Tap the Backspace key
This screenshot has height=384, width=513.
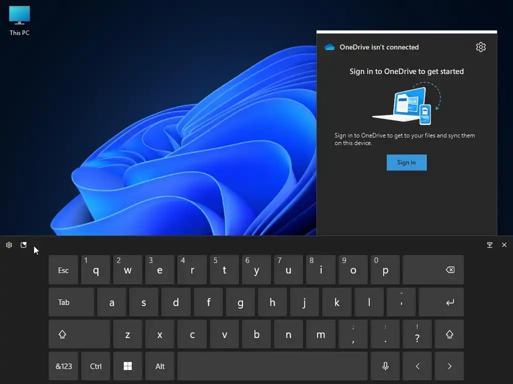point(433,269)
